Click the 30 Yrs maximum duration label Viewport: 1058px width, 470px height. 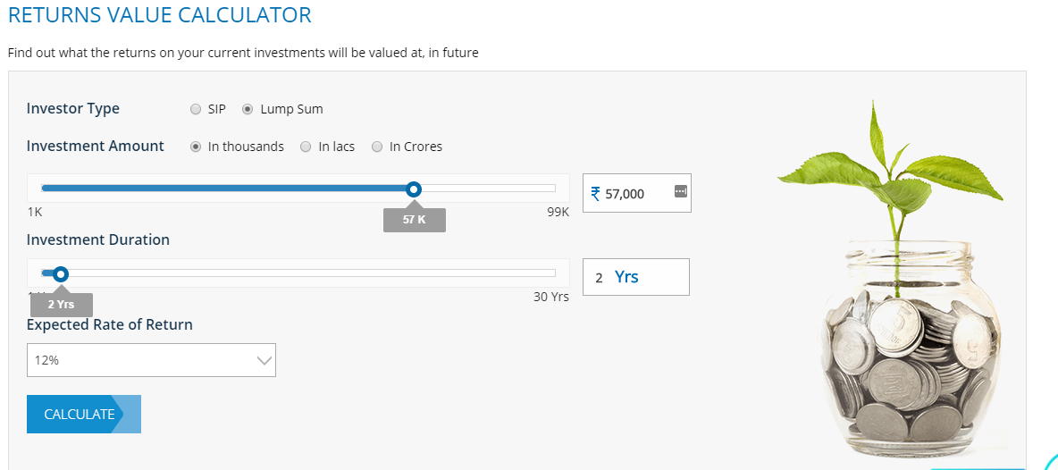coord(550,297)
